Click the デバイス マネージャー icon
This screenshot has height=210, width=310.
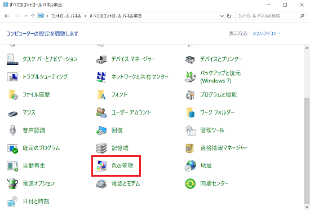pyautogui.click(x=101, y=59)
